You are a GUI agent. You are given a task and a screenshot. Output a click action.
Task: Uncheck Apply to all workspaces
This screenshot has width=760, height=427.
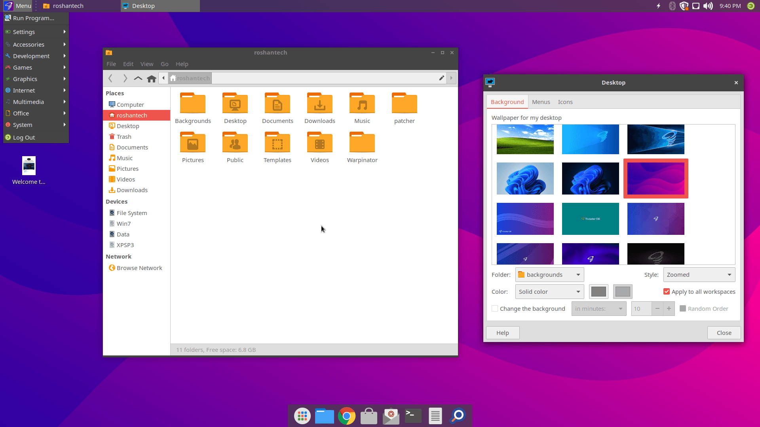click(x=667, y=291)
